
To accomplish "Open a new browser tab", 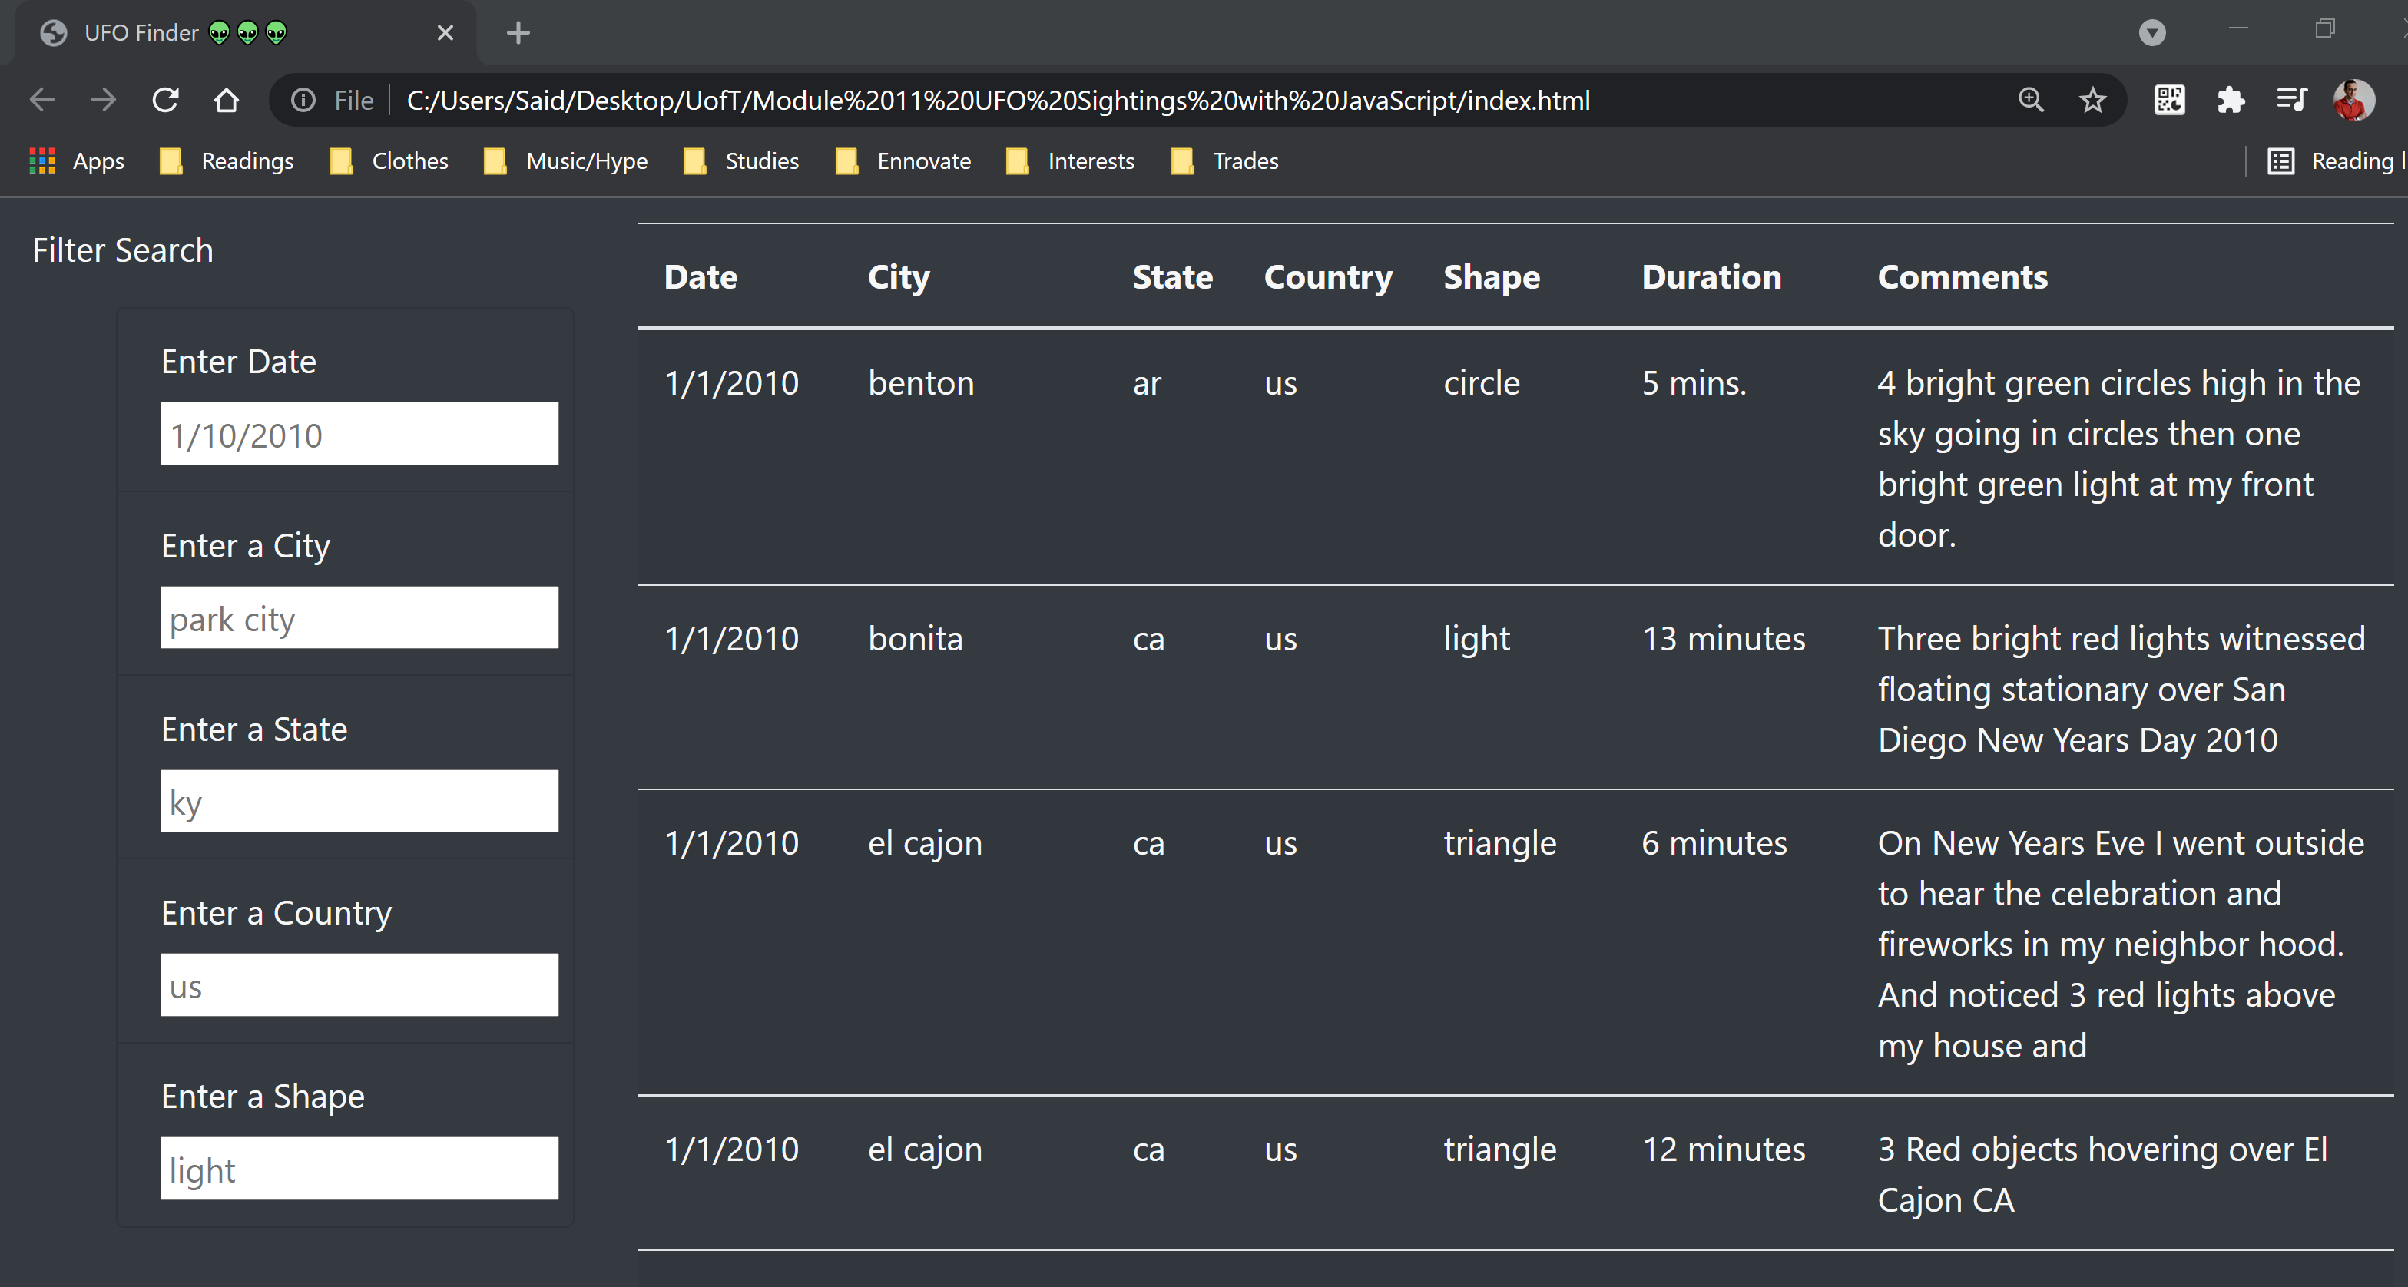I will (x=518, y=33).
